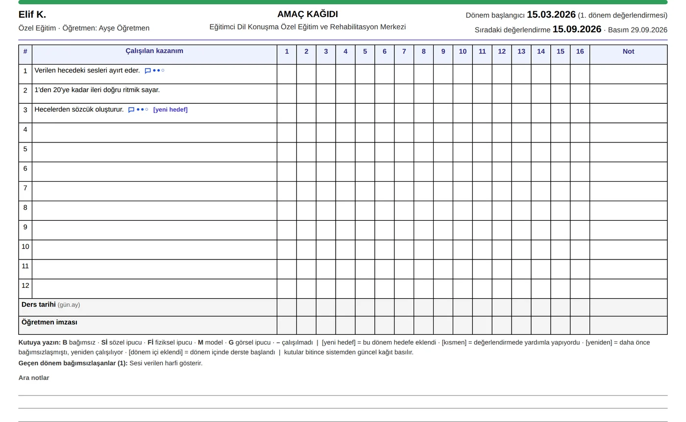Click the 'Ara notlar' heading
Image resolution: width=686 pixels, height=422 pixels.
tap(34, 378)
